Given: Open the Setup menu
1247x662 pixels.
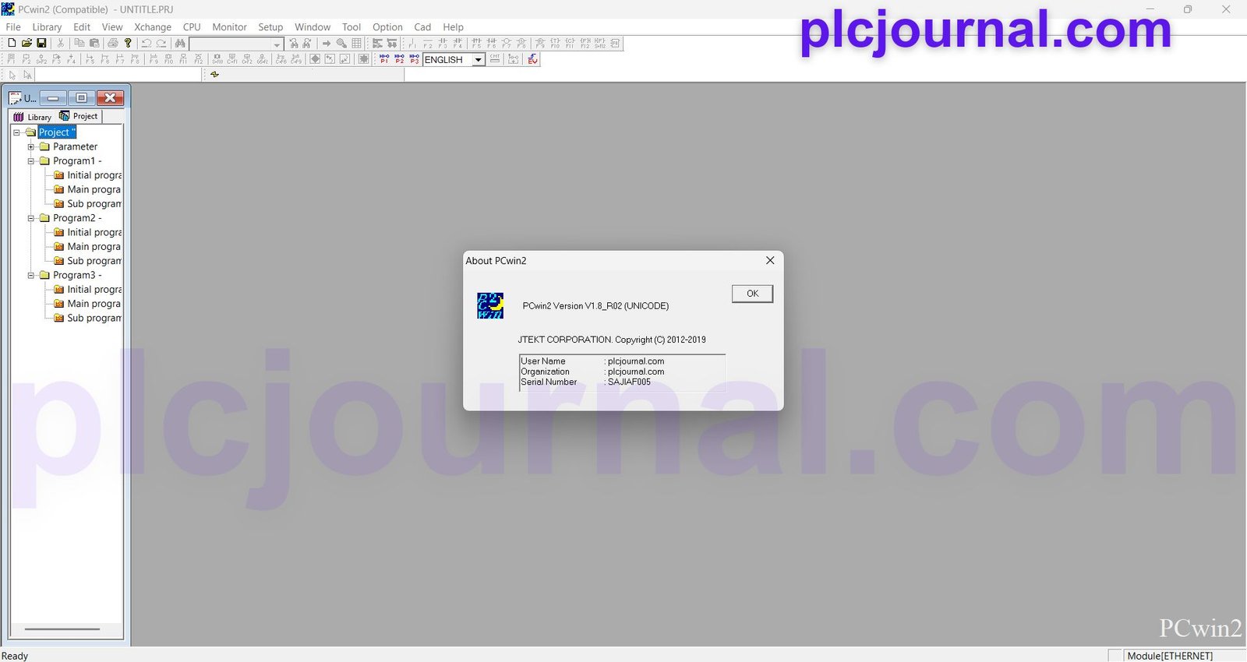Looking at the screenshot, I should click(x=270, y=27).
